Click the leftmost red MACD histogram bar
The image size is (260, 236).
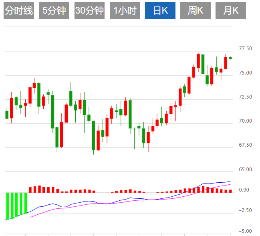tap(30, 189)
